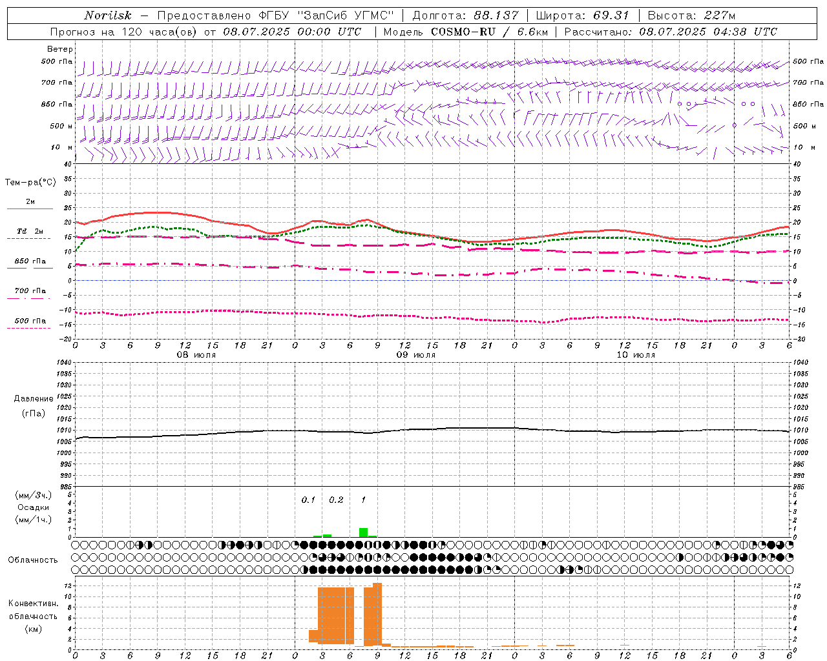Click the Рассчитано: 08.07.2025 04:38 UTC timestamp
The image size is (827, 661).
tap(671, 32)
